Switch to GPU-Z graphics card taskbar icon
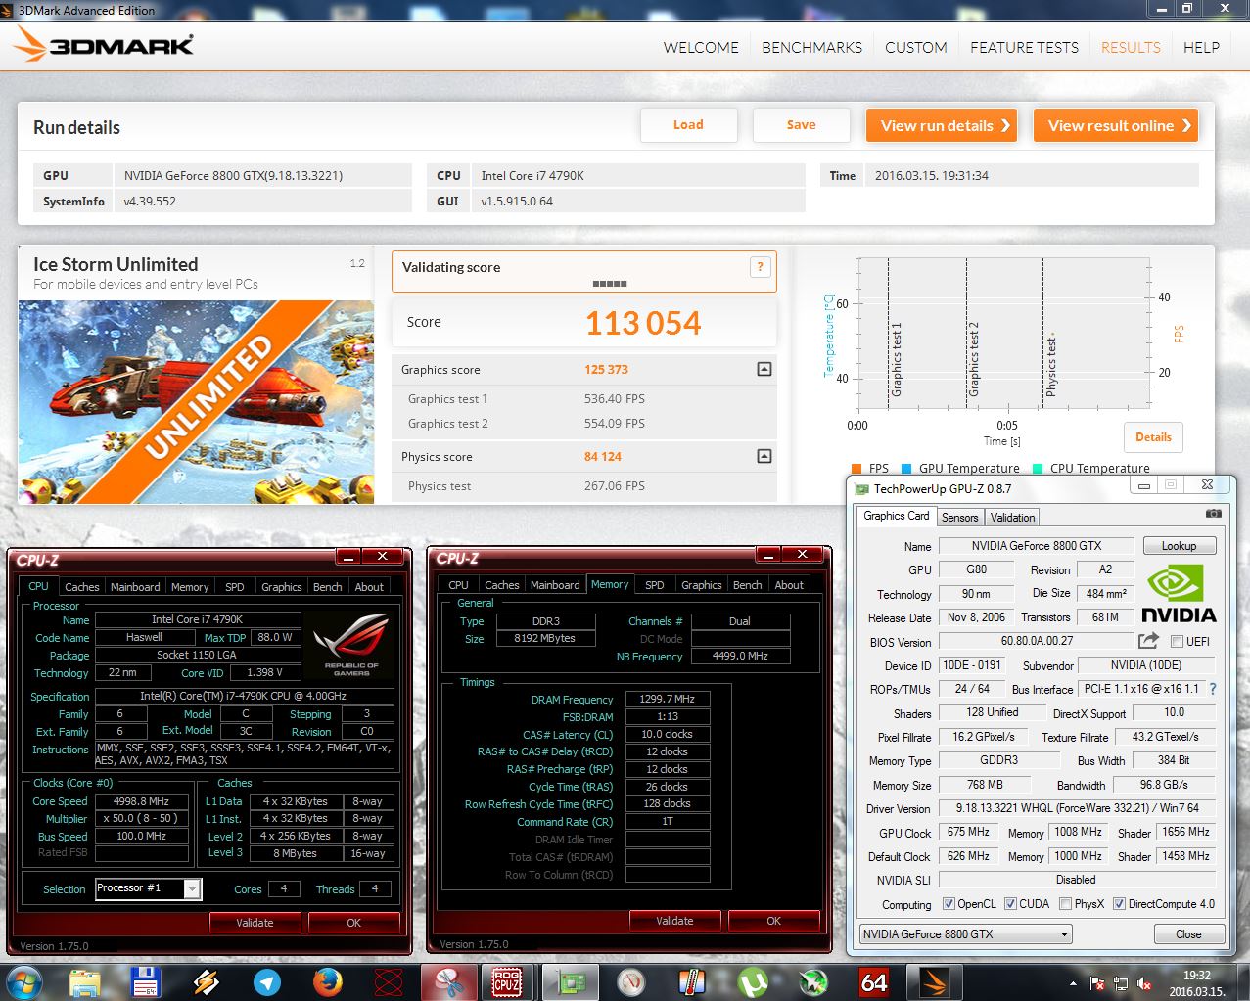The image size is (1250, 1001). (571, 981)
